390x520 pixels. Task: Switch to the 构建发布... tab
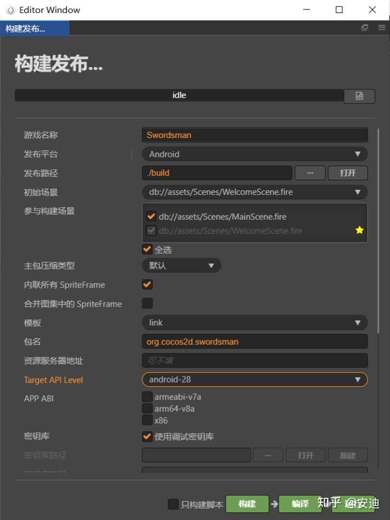(35, 29)
